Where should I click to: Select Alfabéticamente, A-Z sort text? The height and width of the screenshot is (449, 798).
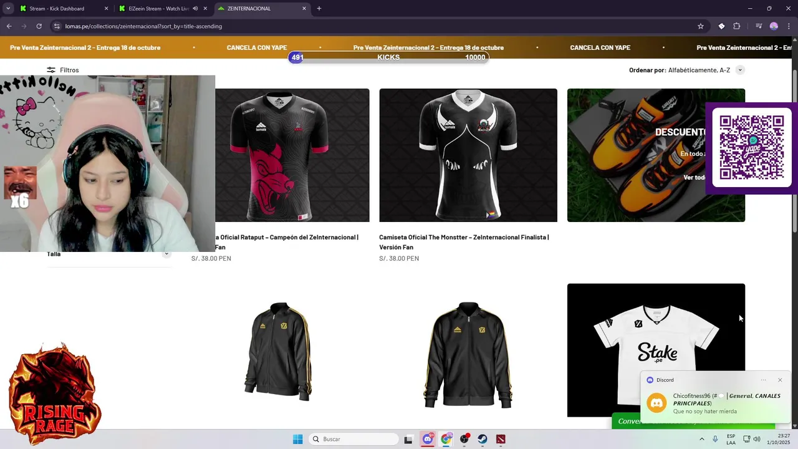pyautogui.click(x=699, y=70)
